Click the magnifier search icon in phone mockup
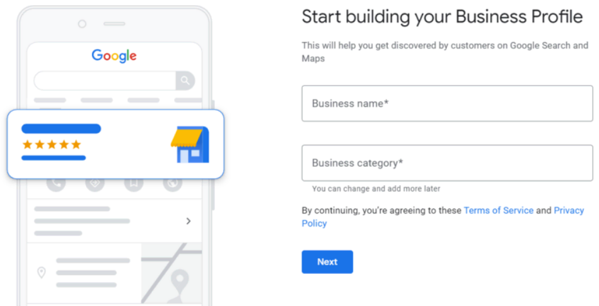599x306 pixels. 185,81
